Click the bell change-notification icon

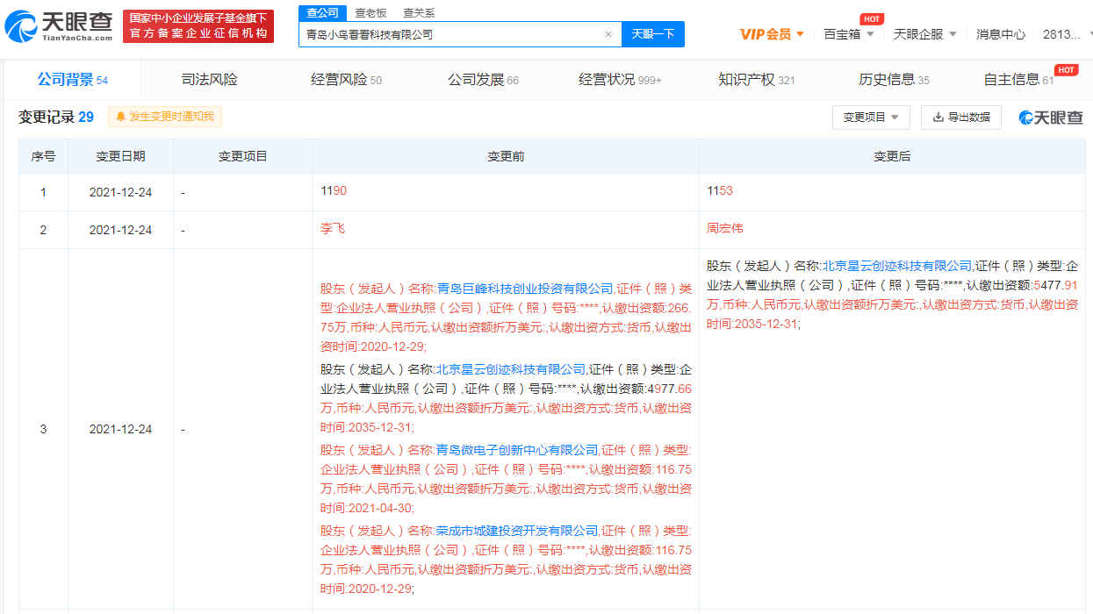click(x=121, y=117)
